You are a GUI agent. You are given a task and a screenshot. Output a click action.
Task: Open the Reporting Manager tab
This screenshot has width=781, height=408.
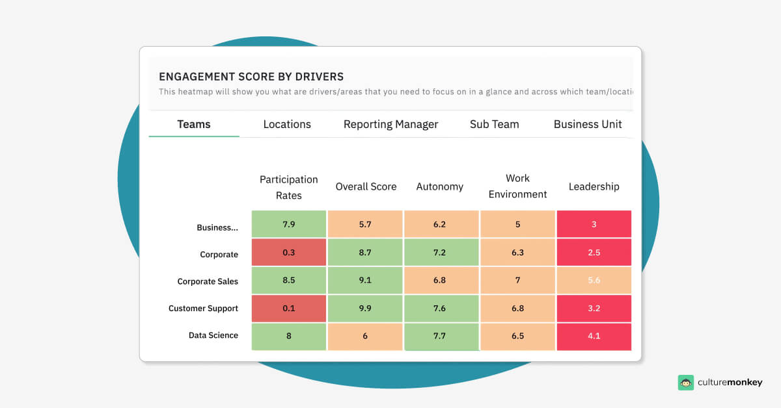pos(390,124)
